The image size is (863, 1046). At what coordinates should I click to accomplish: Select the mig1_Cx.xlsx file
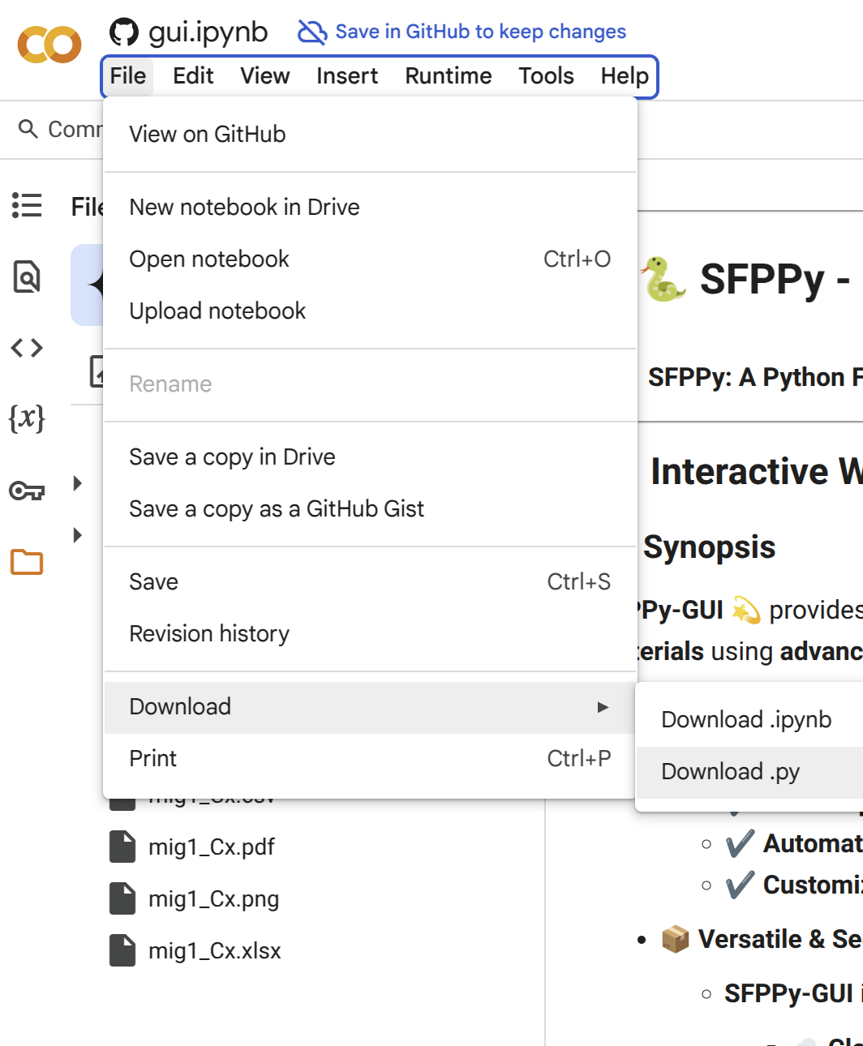(x=215, y=951)
